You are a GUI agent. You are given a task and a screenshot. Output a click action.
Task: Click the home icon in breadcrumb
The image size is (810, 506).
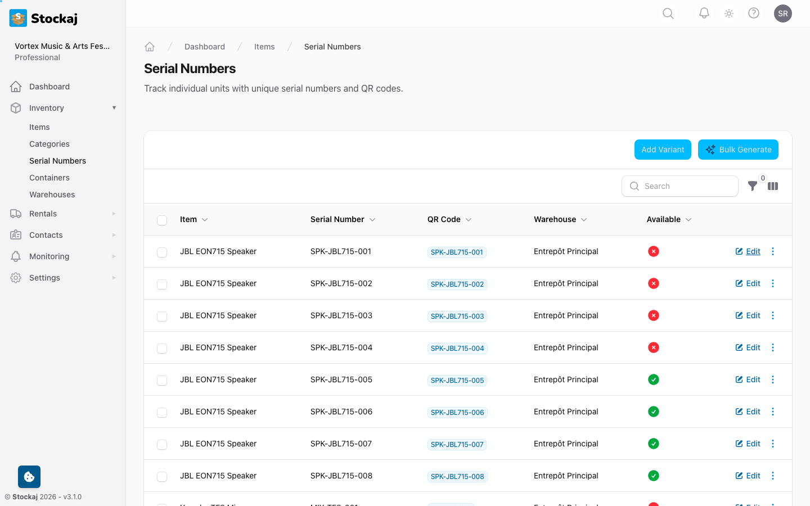150,47
